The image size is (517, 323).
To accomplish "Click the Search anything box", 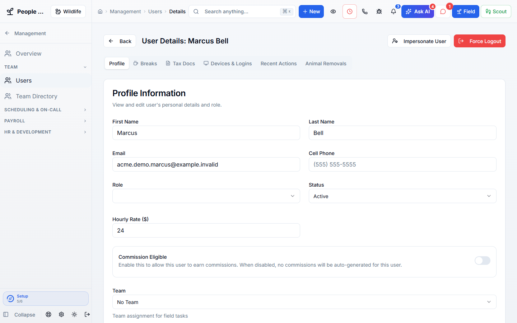I will (242, 11).
